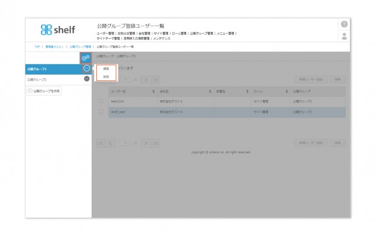Jump to last page below the table
377x235 pixels.
pyautogui.click(x=156, y=144)
